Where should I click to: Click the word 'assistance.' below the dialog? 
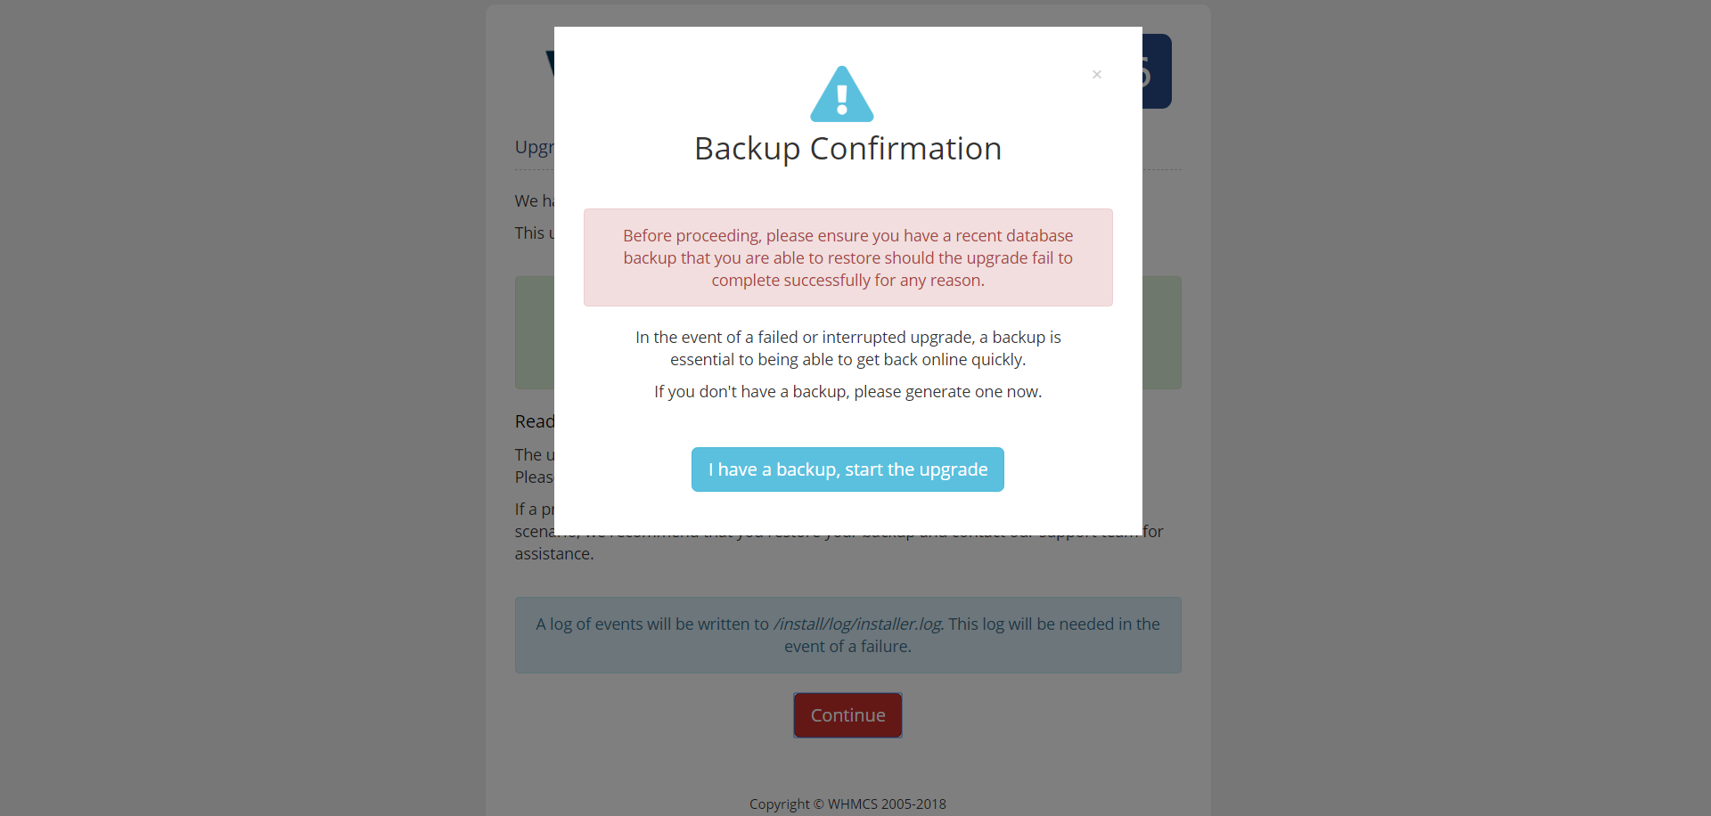click(x=554, y=554)
